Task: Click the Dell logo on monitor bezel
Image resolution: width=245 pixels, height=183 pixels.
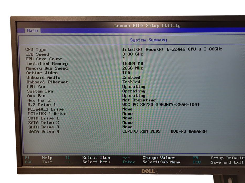Action: tap(148, 171)
